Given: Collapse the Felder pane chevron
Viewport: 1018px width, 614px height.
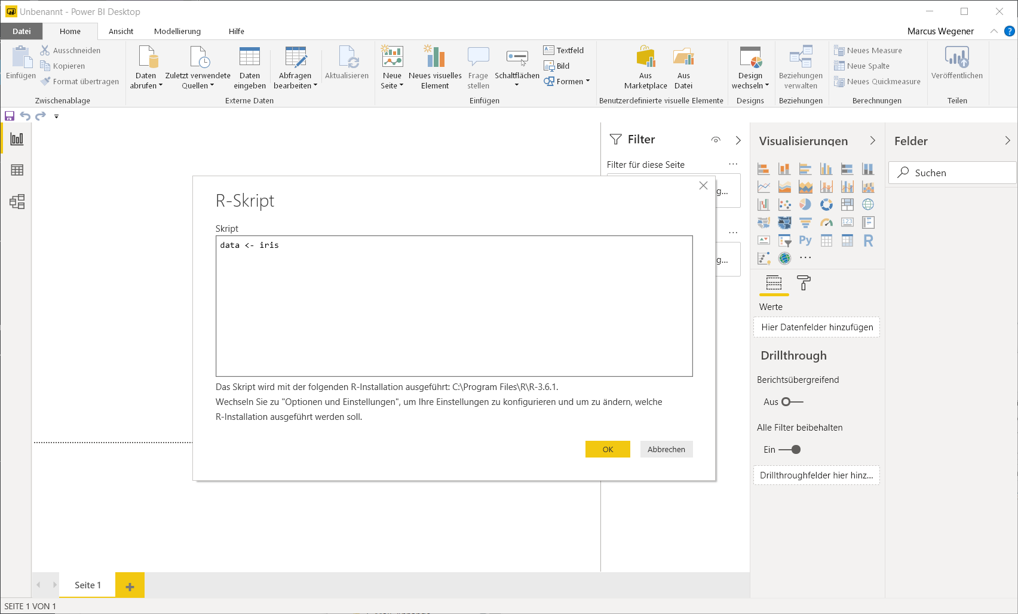Looking at the screenshot, I should [1007, 141].
